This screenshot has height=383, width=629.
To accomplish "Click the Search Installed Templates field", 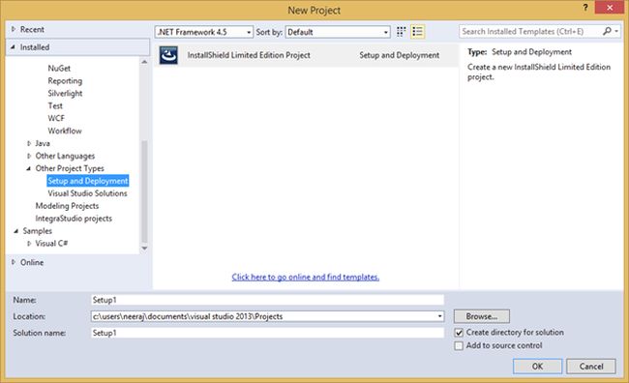I will [530, 31].
